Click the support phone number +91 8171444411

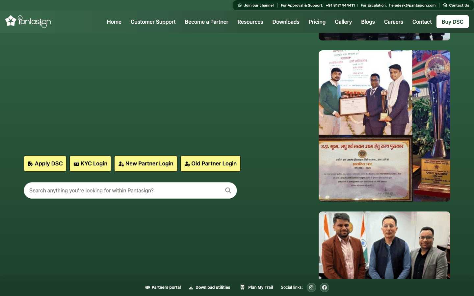click(x=340, y=5)
